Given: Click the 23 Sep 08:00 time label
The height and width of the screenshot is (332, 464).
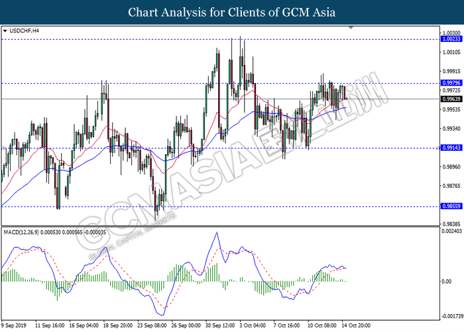Looking at the screenshot, I should [x=152, y=325].
